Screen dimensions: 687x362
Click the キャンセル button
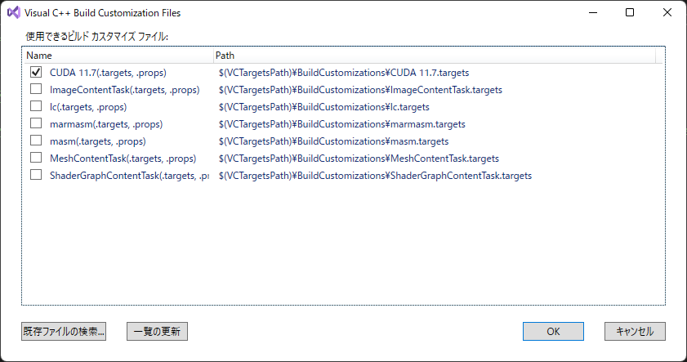635,331
